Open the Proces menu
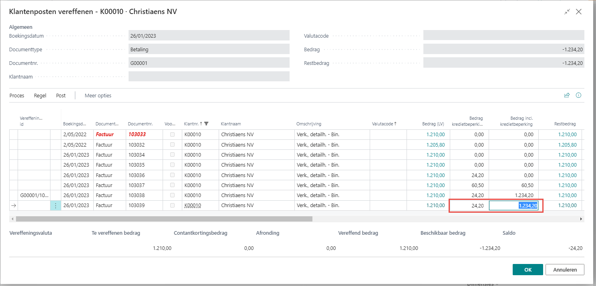This screenshot has width=596, height=286. tap(17, 95)
